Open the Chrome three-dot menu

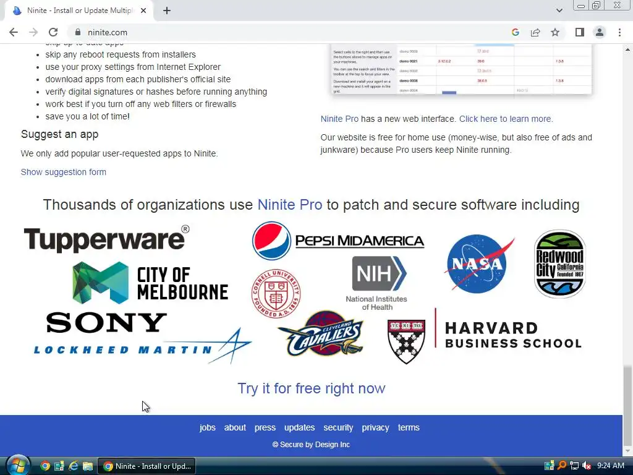[x=619, y=32]
